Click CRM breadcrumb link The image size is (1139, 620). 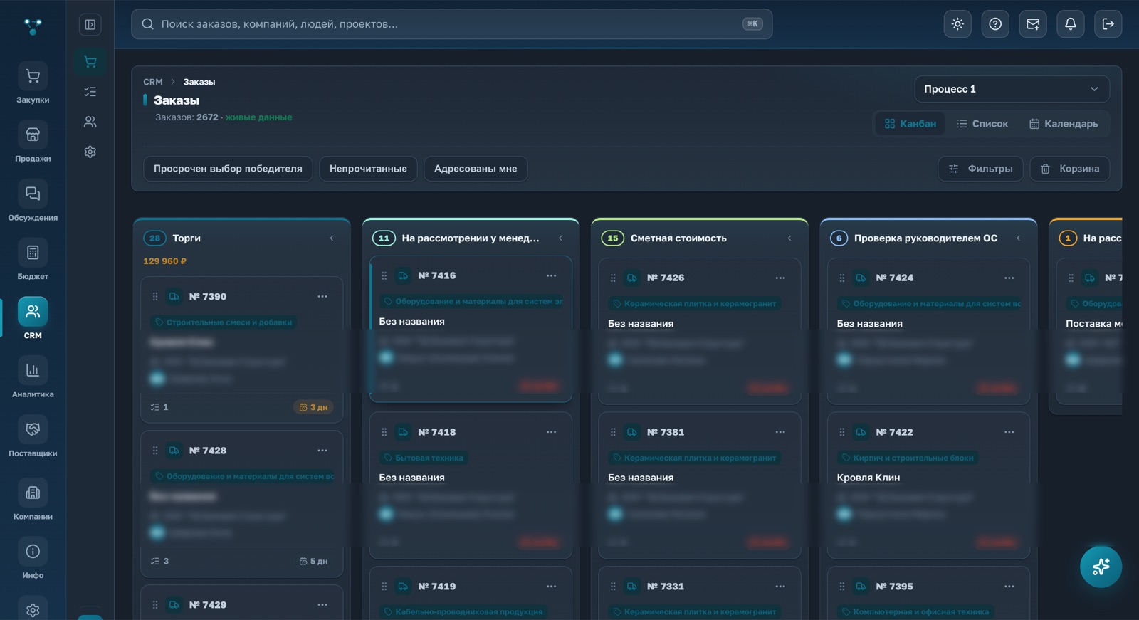(153, 82)
